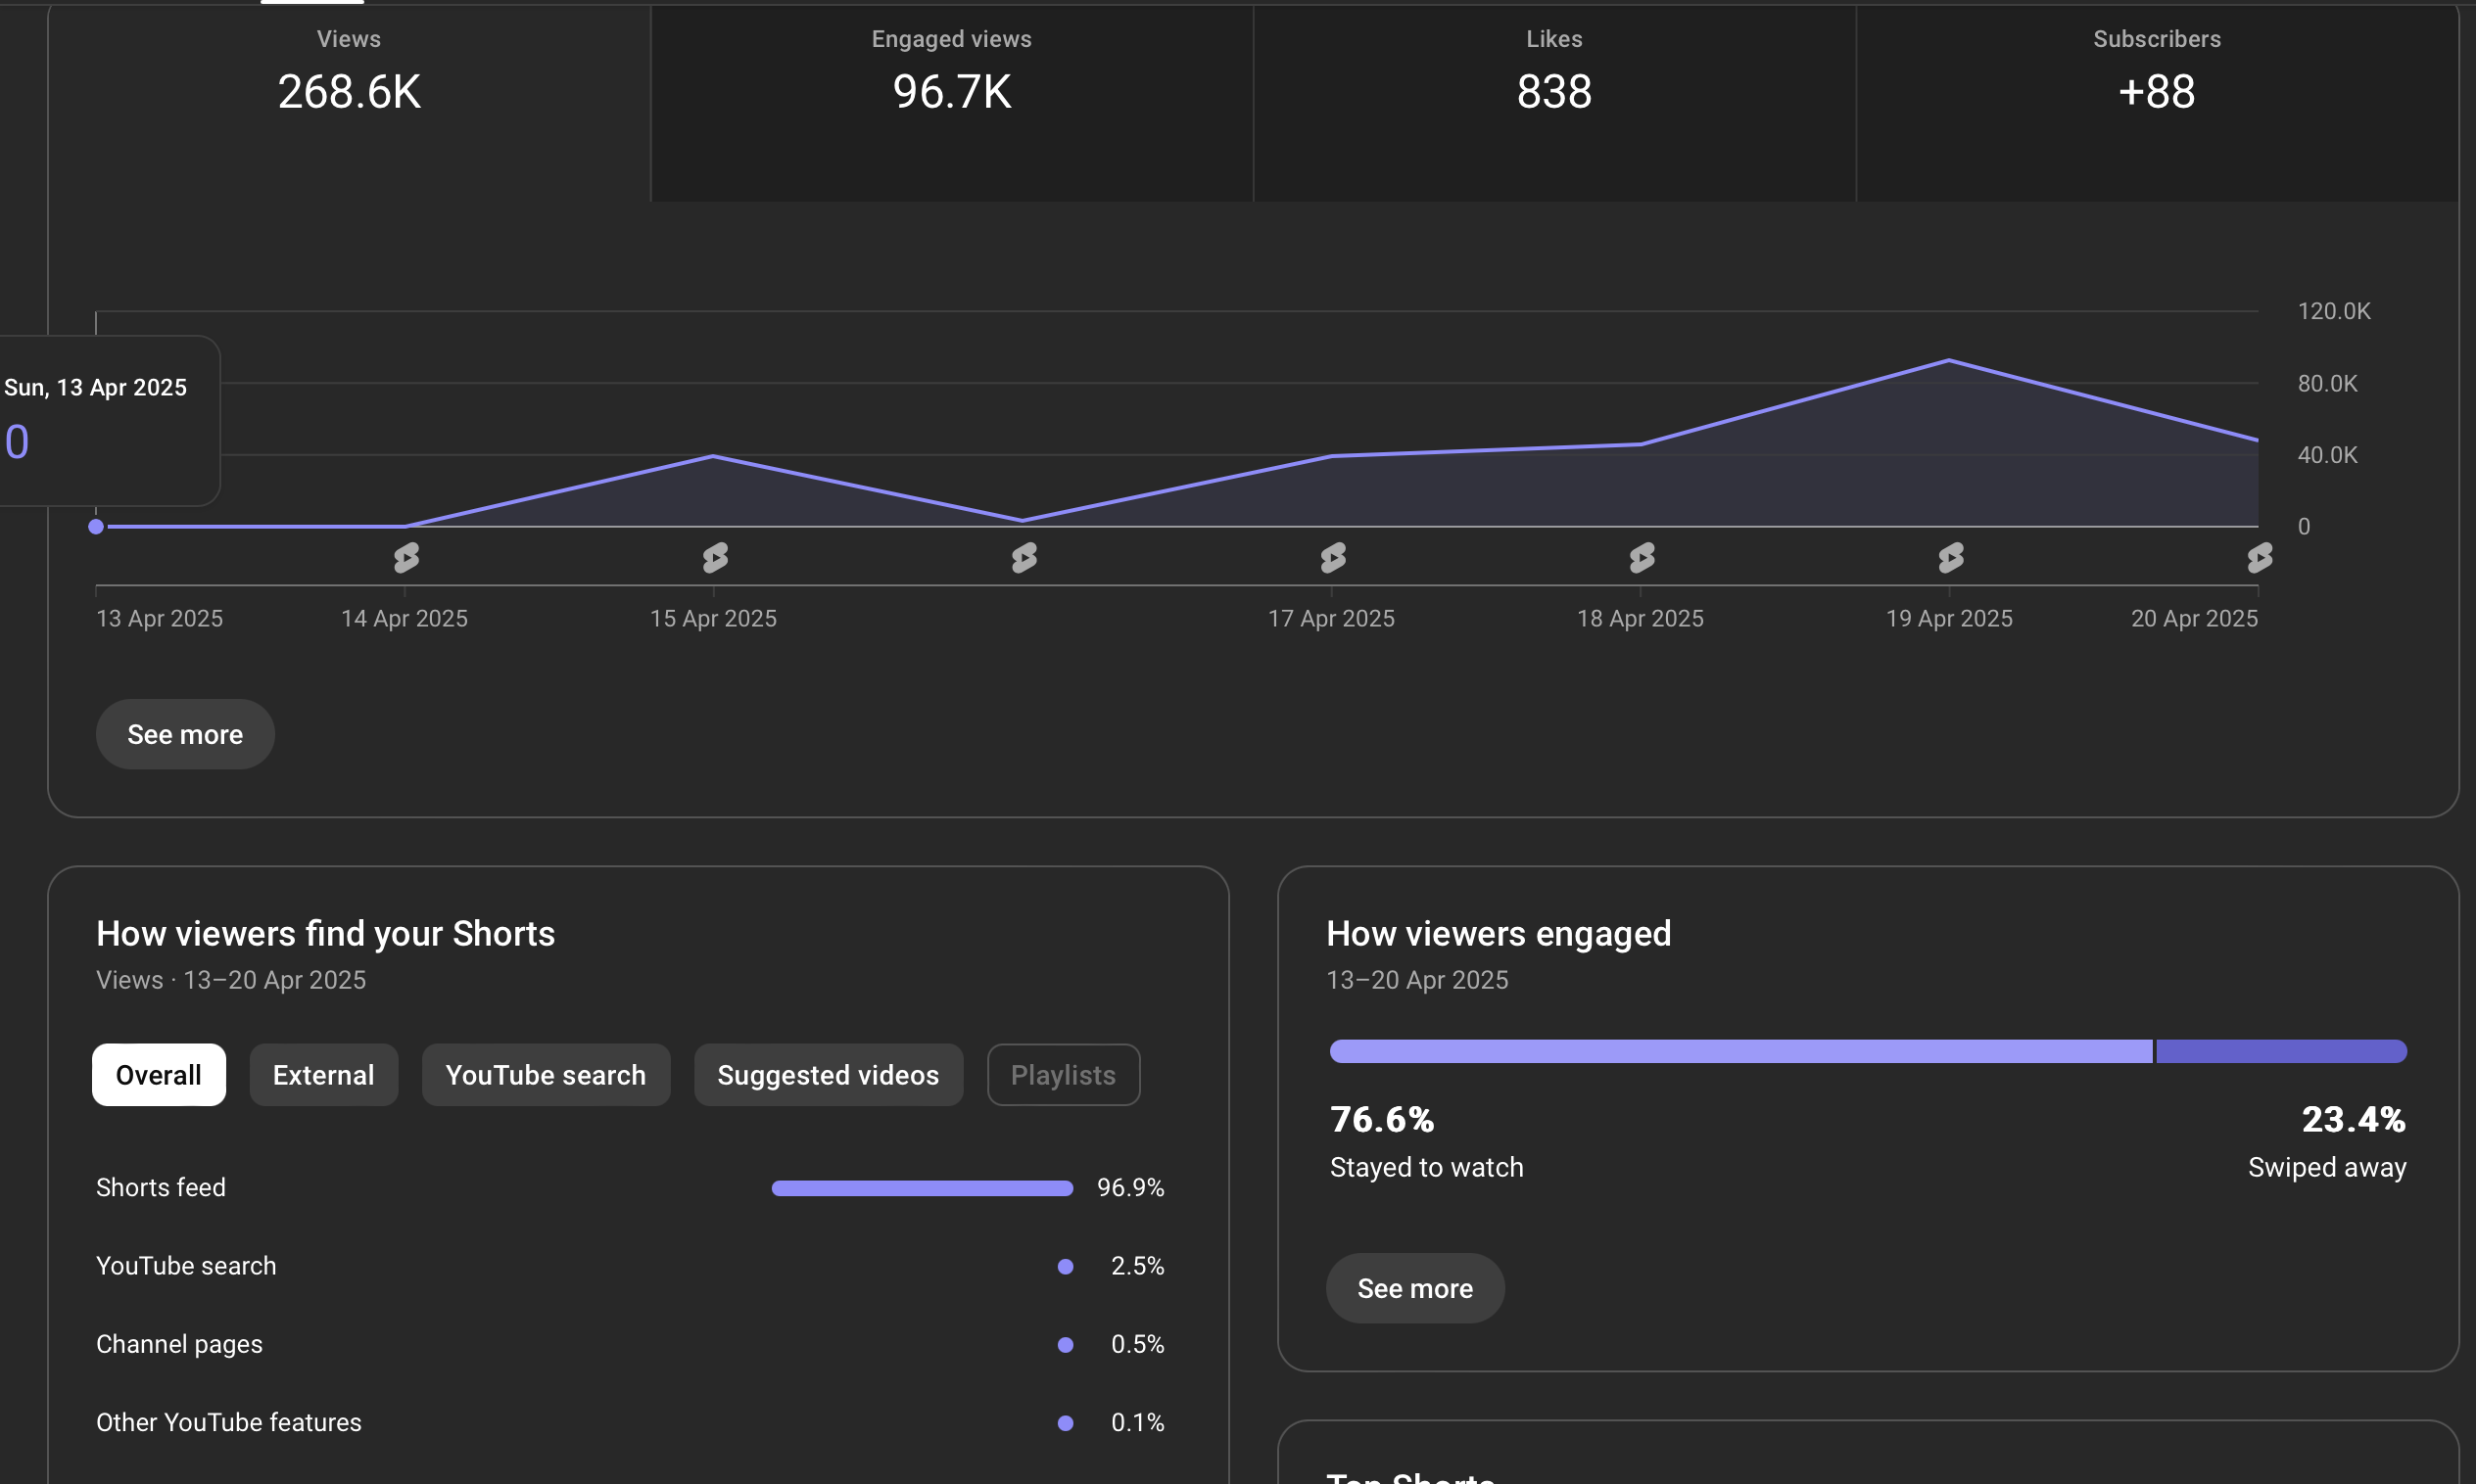Open See more in How viewers engaged
The width and height of the screenshot is (2476, 1484).
1413,1288
